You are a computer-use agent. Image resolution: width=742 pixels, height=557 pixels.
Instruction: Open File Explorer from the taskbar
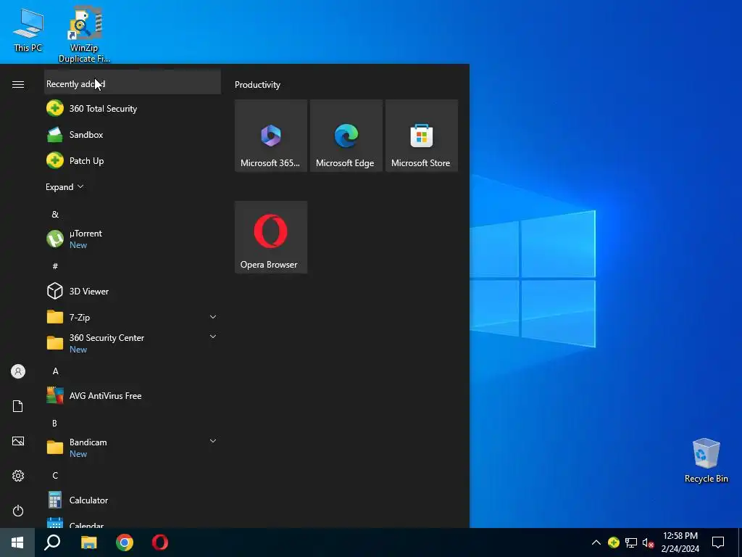pyautogui.click(x=88, y=542)
